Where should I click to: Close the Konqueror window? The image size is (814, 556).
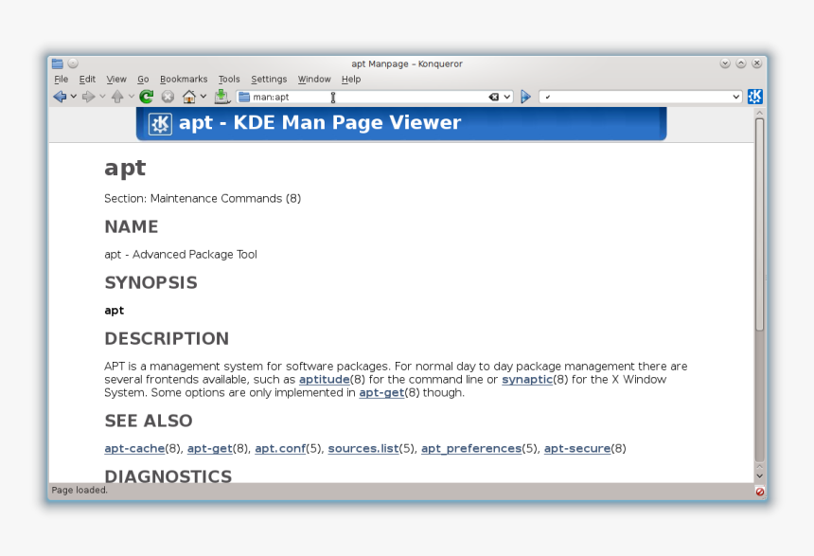coord(757,63)
